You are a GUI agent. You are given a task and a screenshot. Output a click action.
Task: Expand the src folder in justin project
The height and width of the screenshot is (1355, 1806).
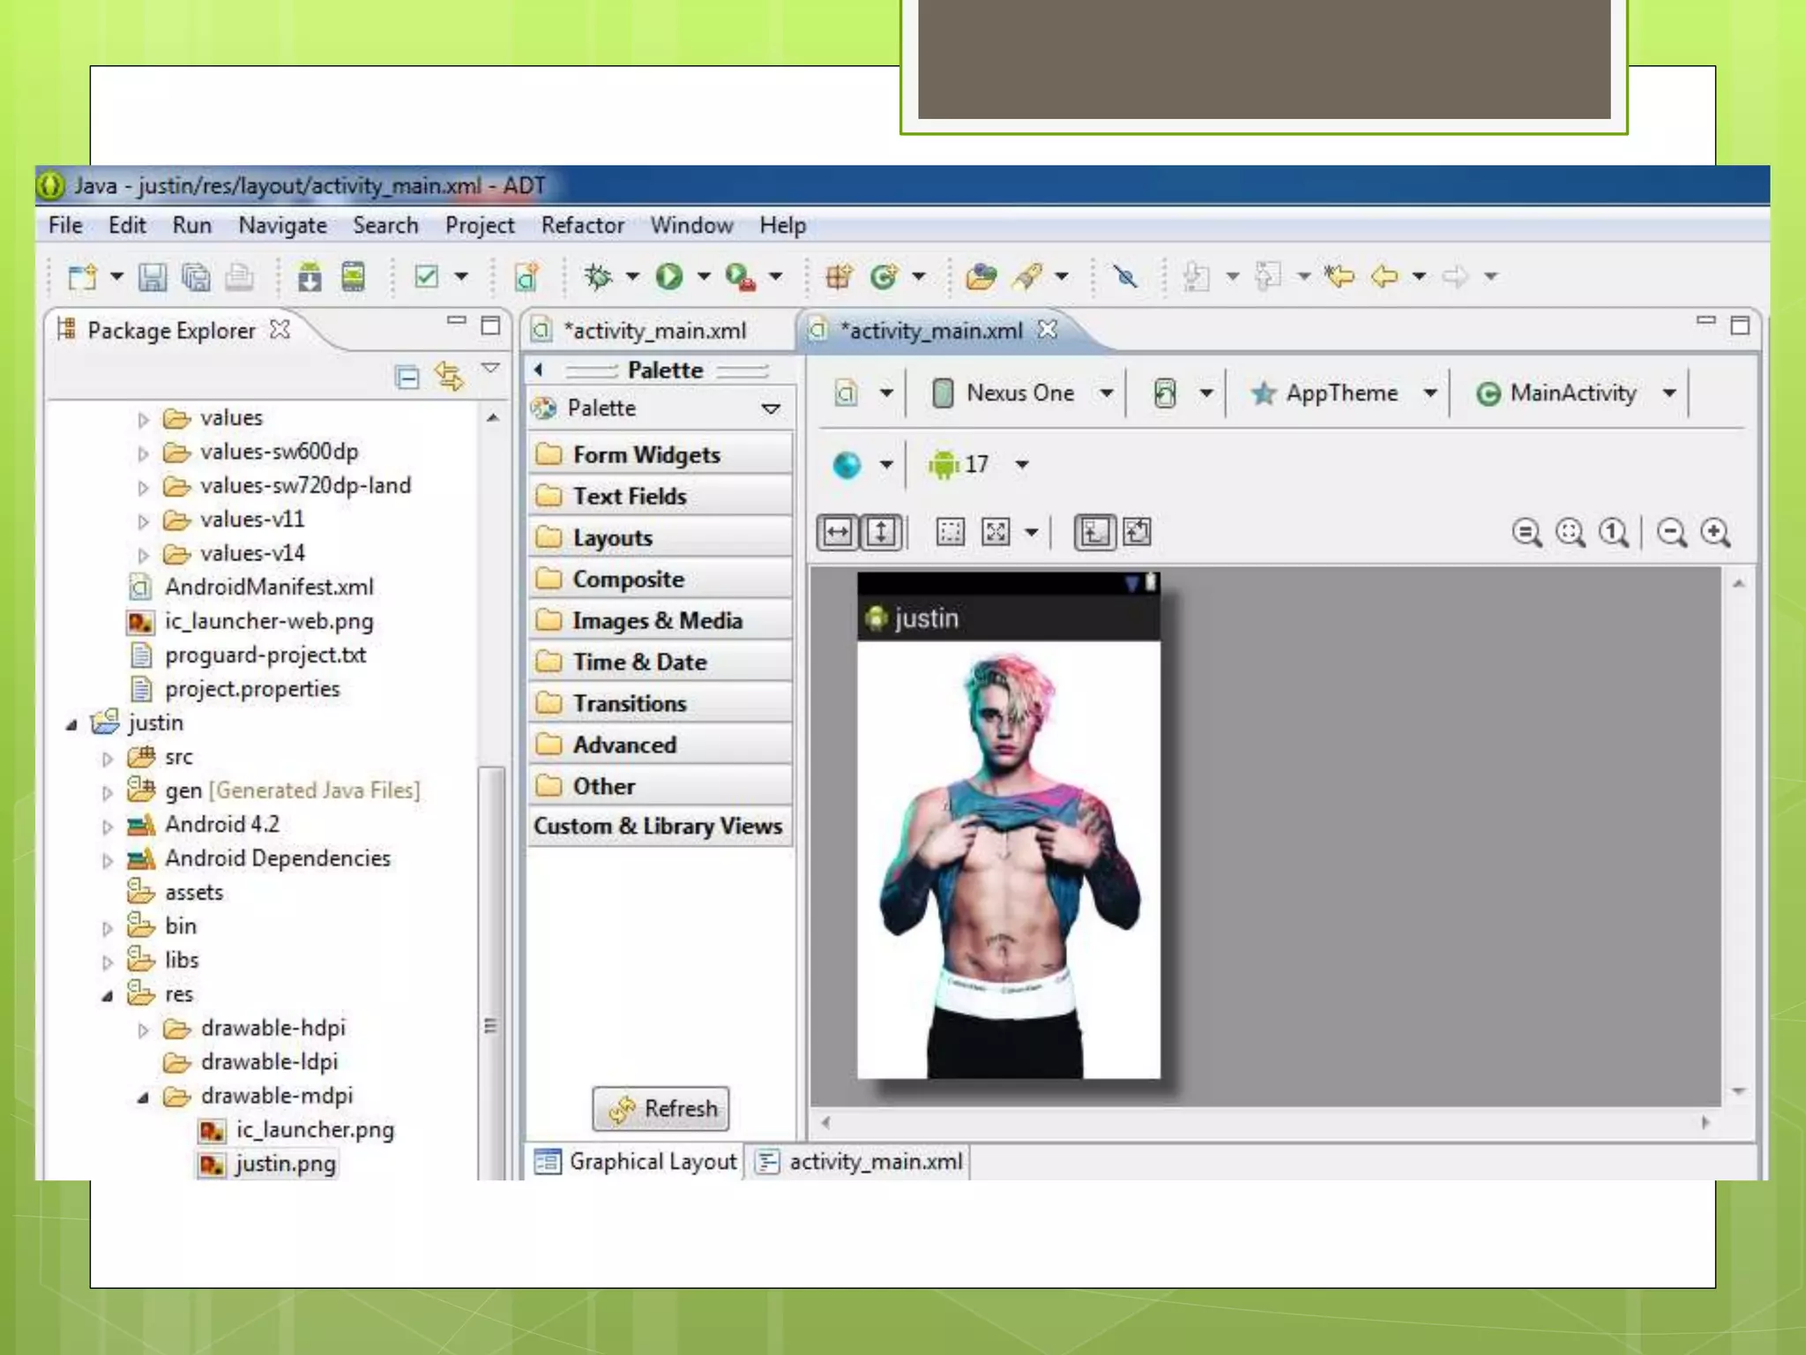point(108,759)
